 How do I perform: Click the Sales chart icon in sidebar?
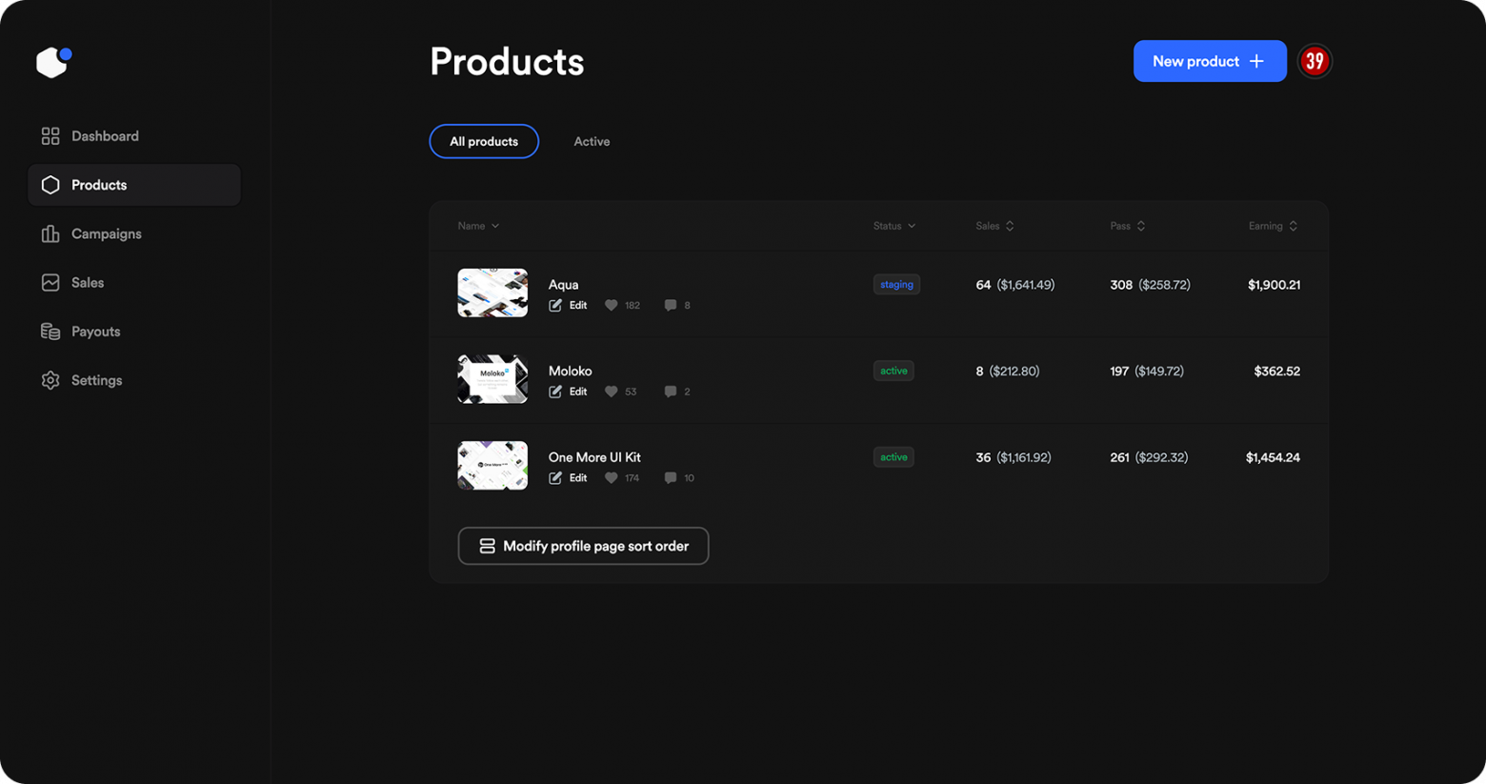click(50, 282)
